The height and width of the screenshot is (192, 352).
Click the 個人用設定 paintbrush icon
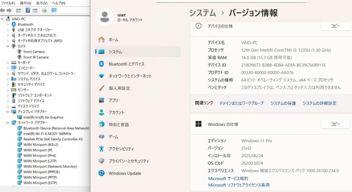pos(101,88)
